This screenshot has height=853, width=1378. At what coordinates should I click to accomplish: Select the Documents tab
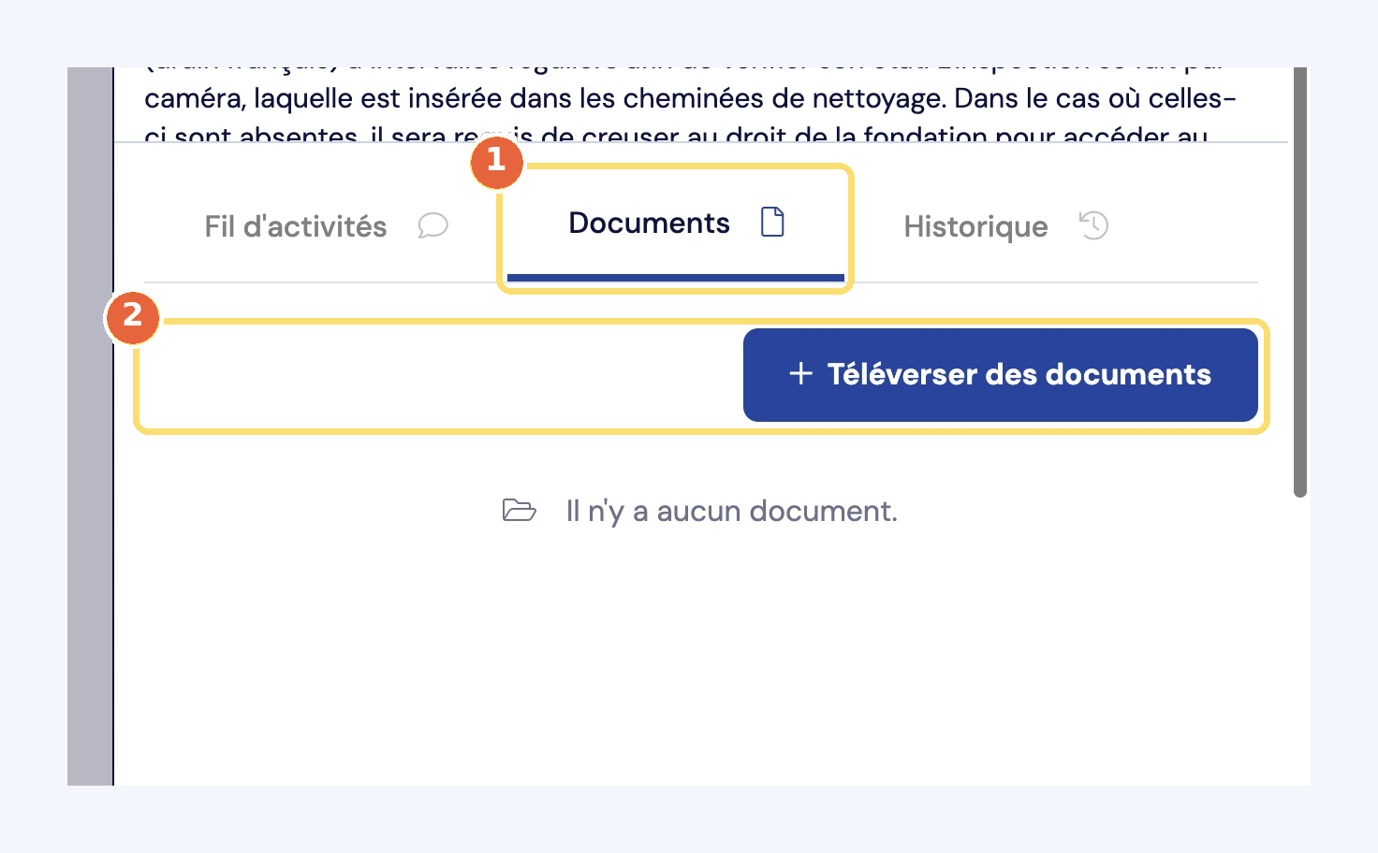676,224
